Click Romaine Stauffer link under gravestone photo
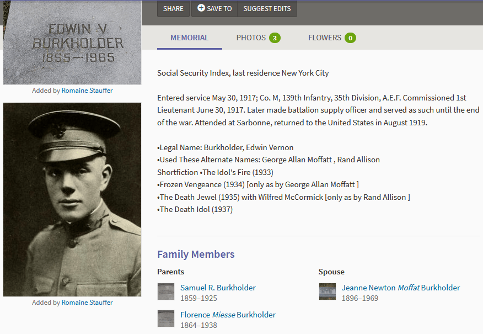The width and height of the screenshot is (483, 334). (87, 91)
